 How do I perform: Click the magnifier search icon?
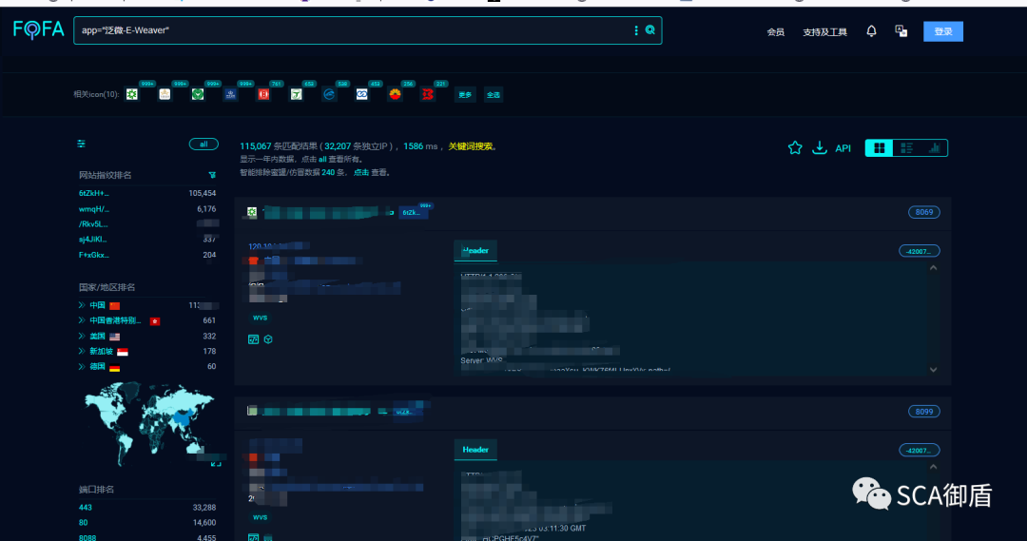click(650, 30)
